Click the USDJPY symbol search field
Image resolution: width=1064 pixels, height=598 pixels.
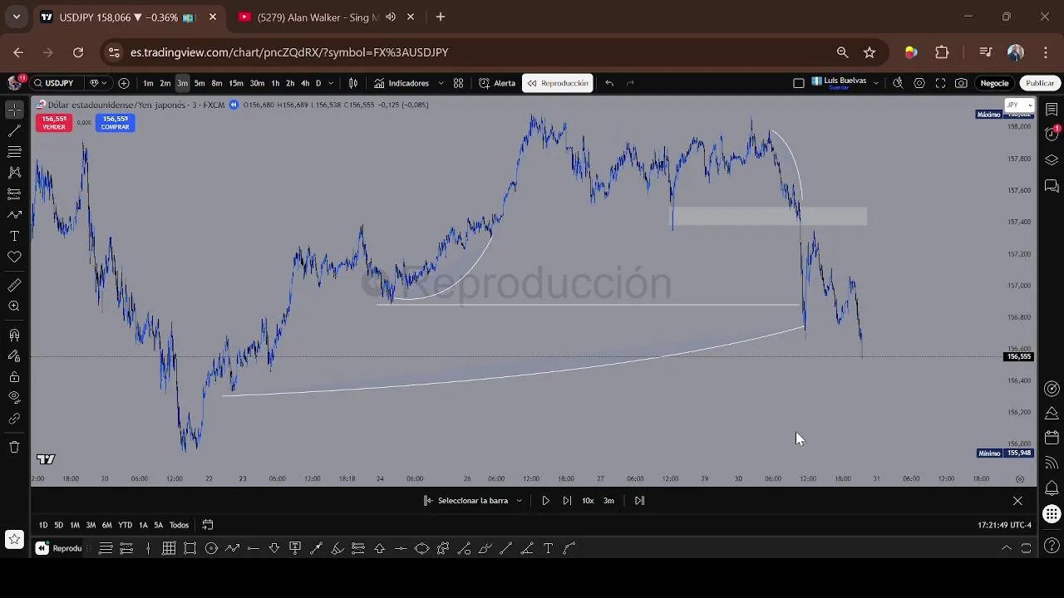[x=56, y=83]
